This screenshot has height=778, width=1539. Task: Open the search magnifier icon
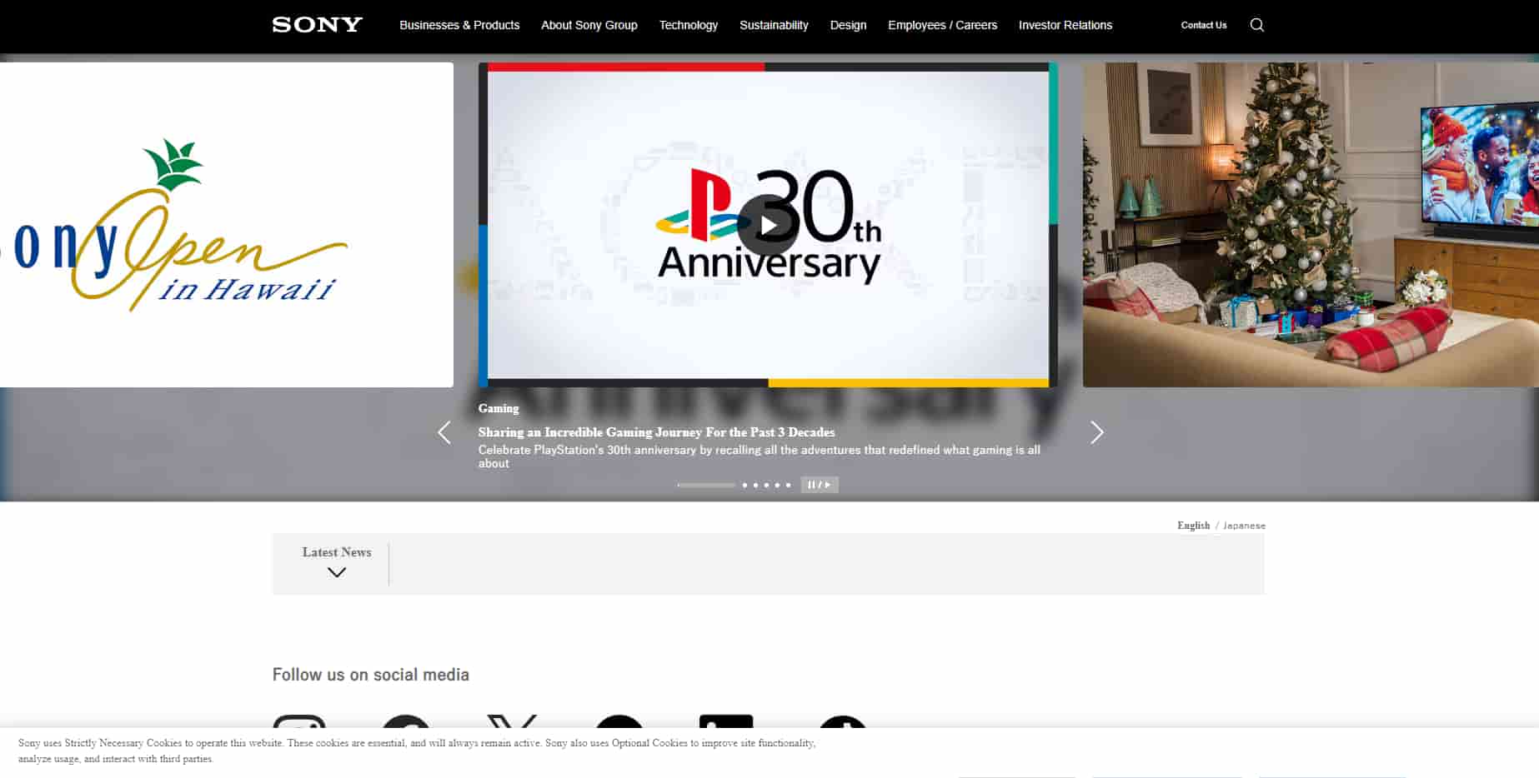(x=1256, y=25)
